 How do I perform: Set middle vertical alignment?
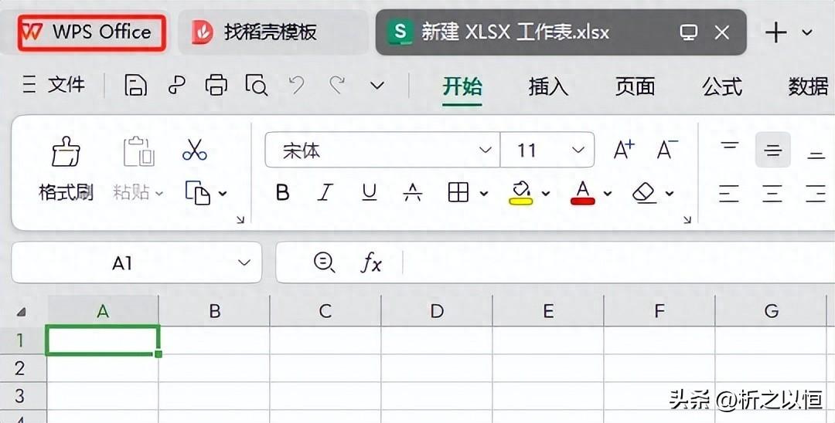772,150
